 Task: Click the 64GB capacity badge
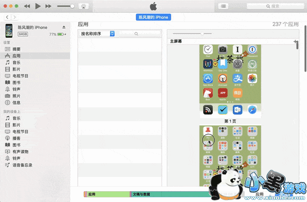(23, 34)
